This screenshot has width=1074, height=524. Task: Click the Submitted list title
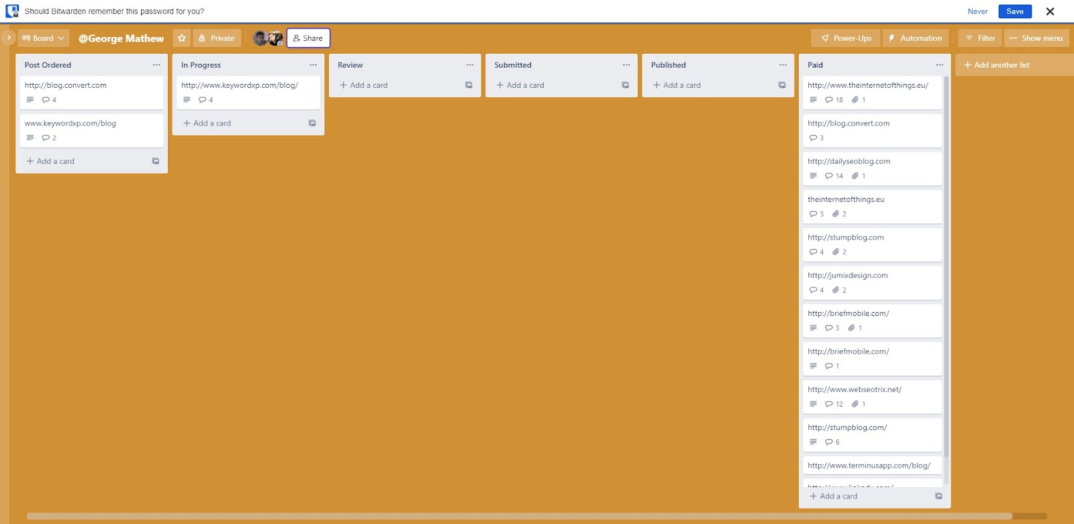pos(513,65)
